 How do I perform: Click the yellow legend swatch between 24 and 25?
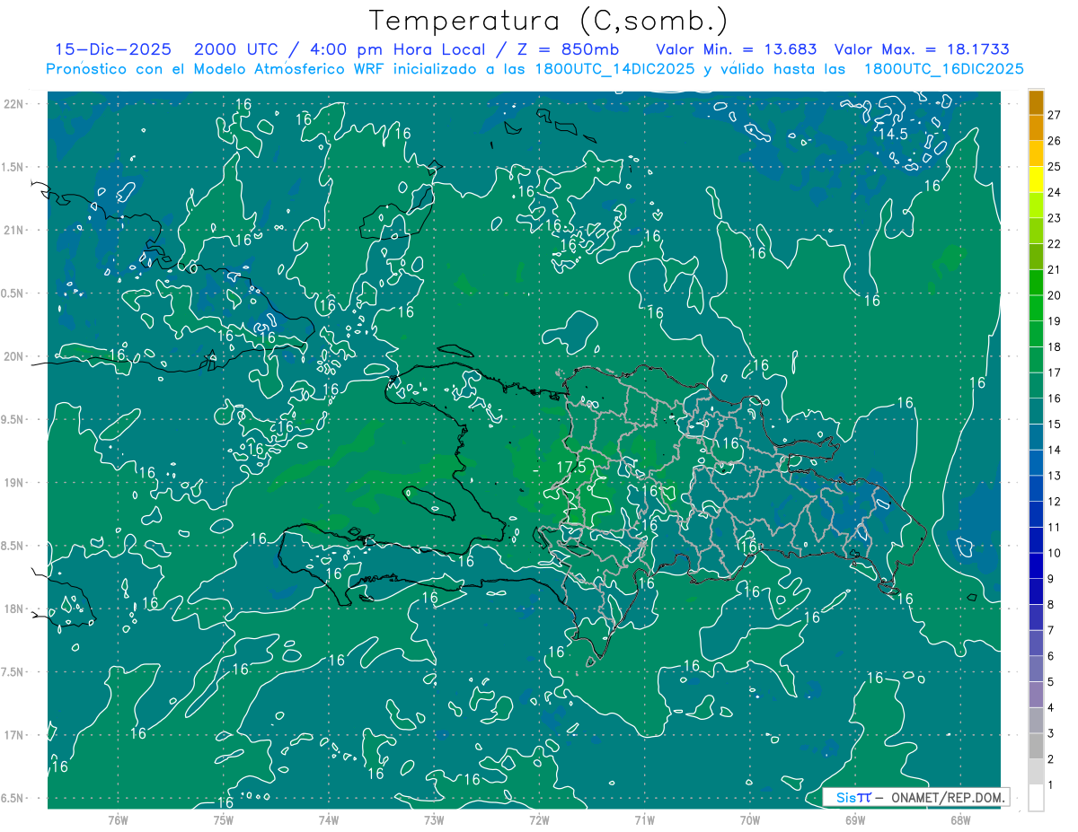[x=1036, y=180]
